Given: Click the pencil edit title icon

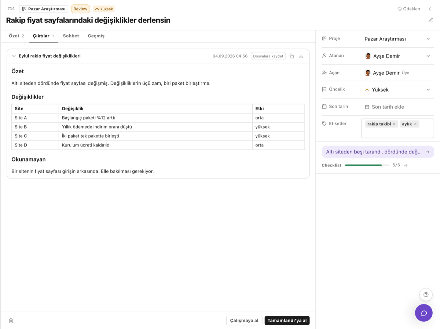Looking at the screenshot, I should pyautogui.click(x=431, y=20).
